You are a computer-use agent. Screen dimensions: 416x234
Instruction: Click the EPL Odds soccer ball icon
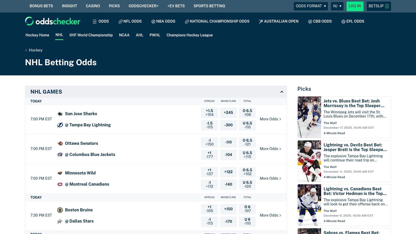(343, 21)
